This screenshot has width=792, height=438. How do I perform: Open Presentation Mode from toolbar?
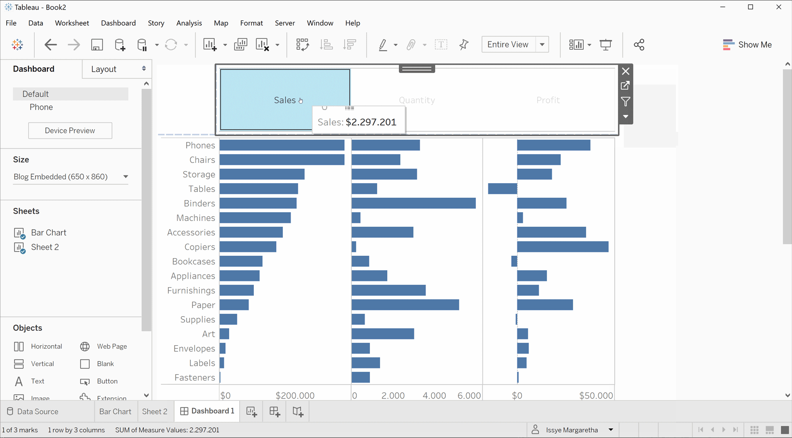pyautogui.click(x=605, y=45)
